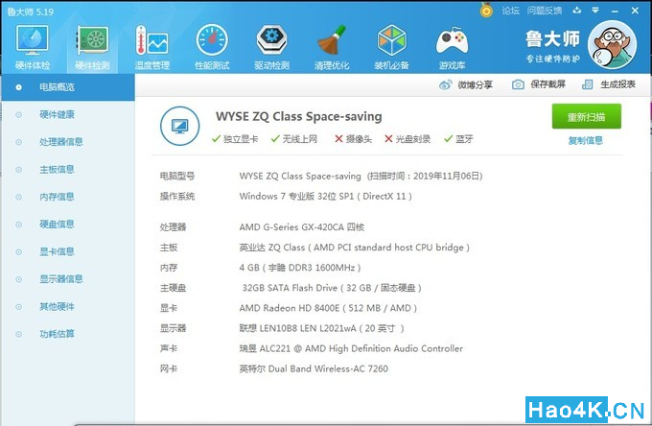The width and height of the screenshot is (652, 426).
Task: Open 硬件体检 hardware checkup icon
Action: coord(33,47)
